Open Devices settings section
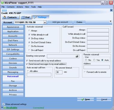The height and width of the screenshot is (110, 114). tap(13, 63)
